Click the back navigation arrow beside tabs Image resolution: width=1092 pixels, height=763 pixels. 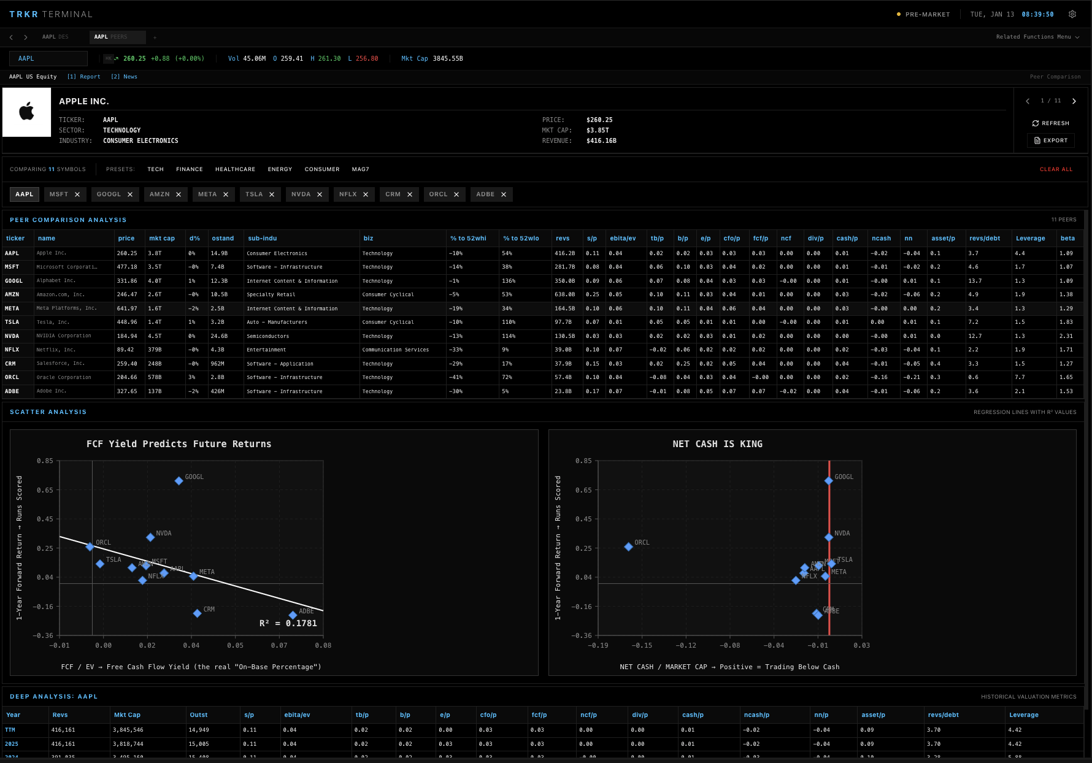[11, 37]
